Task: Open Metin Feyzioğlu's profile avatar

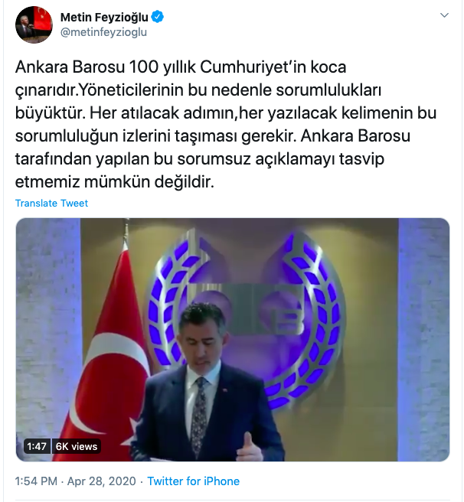Action: coord(34,24)
